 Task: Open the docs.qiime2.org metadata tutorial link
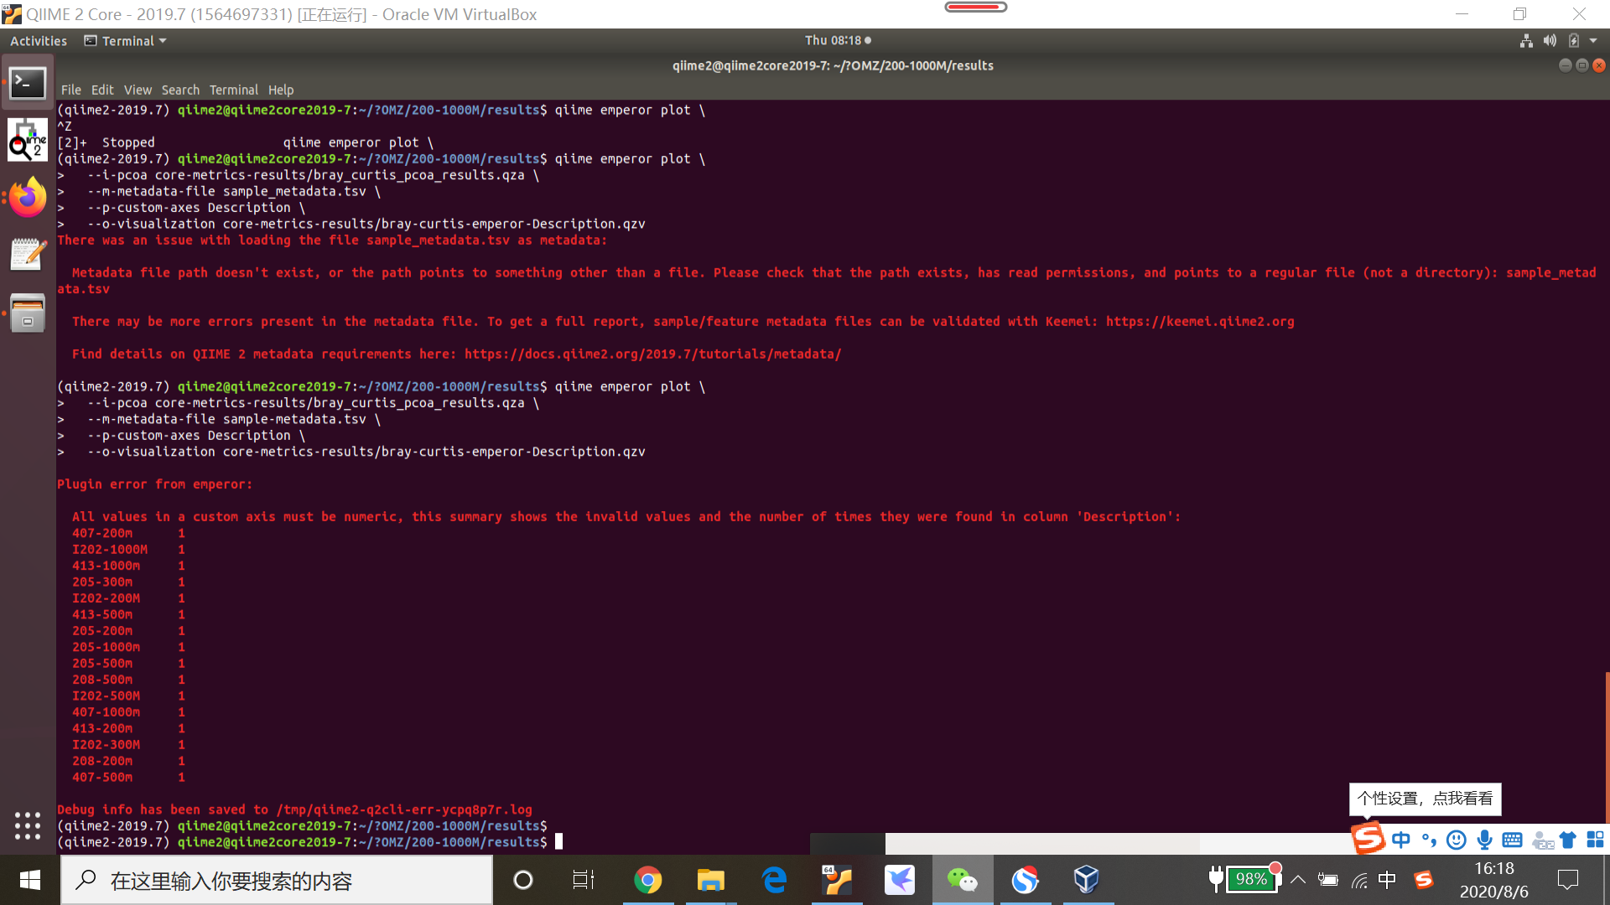coord(652,354)
